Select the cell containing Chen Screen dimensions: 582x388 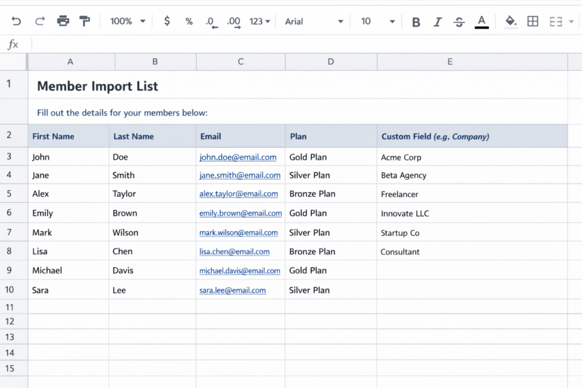click(x=152, y=252)
